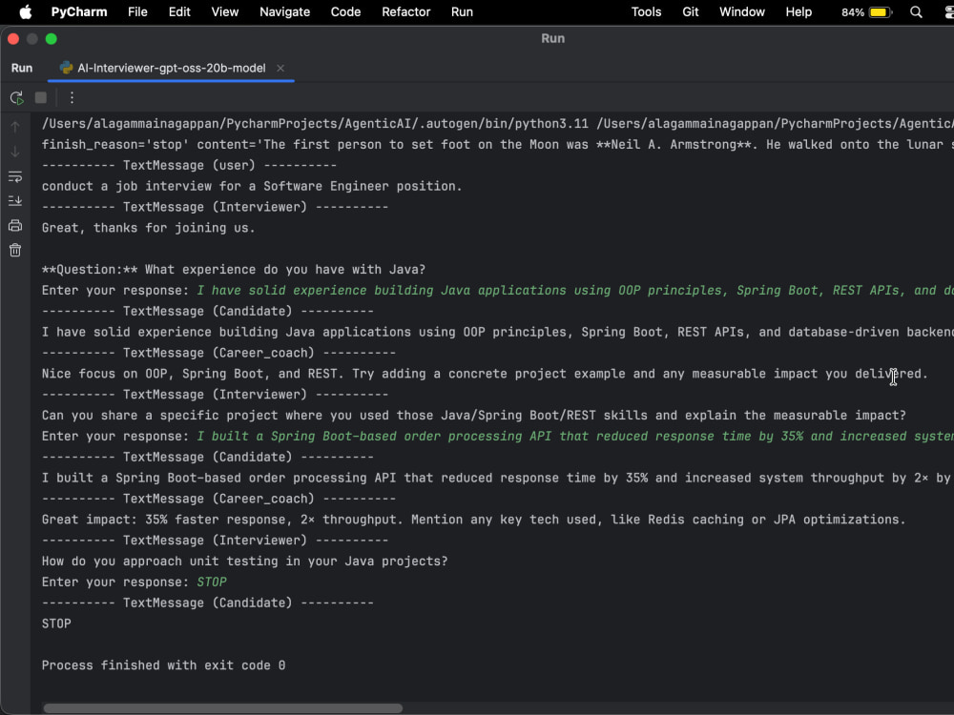The image size is (954, 715).
Task: Click the Print console output icon
Action: [x=15, y=226]
